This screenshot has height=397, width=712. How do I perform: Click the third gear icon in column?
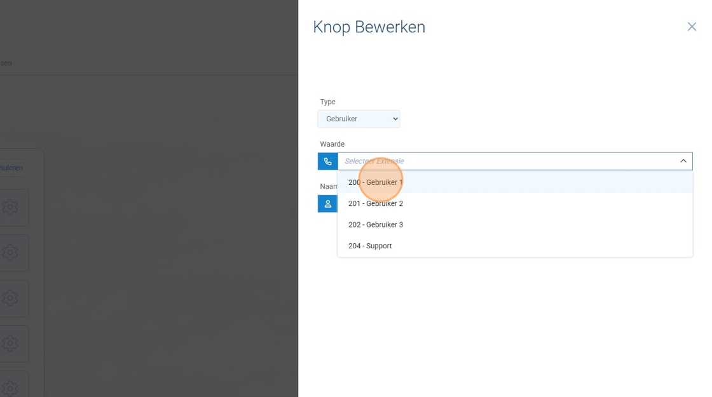coord(10,298)
